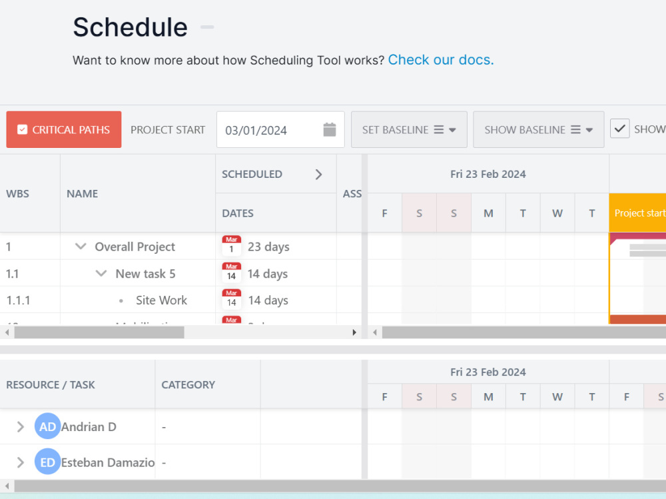Collapse the New task 5 row

tap(101, 273)
